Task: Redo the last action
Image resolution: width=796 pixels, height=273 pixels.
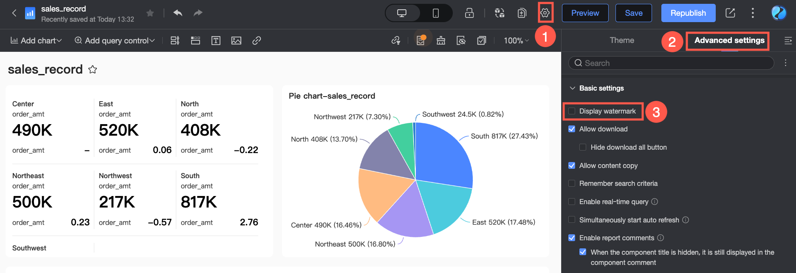Action: [198, 13]
